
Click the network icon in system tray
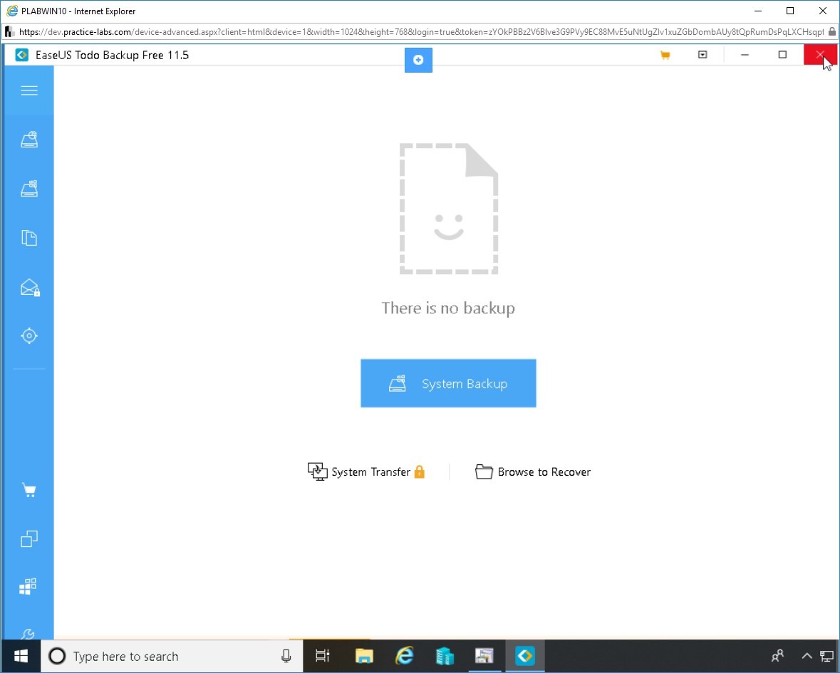click(x=827, y=656)
